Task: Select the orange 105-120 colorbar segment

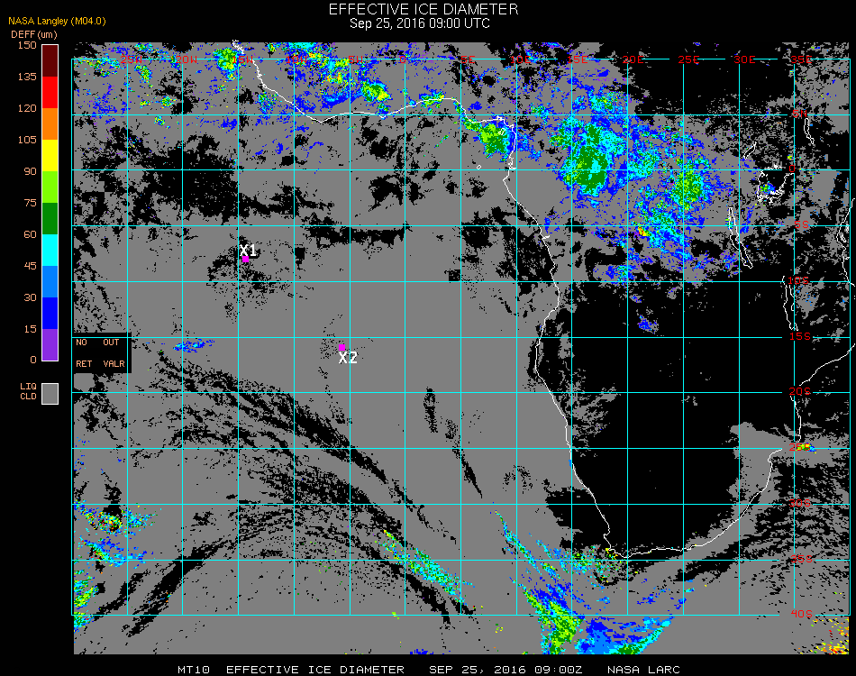Action: [50, 124]
